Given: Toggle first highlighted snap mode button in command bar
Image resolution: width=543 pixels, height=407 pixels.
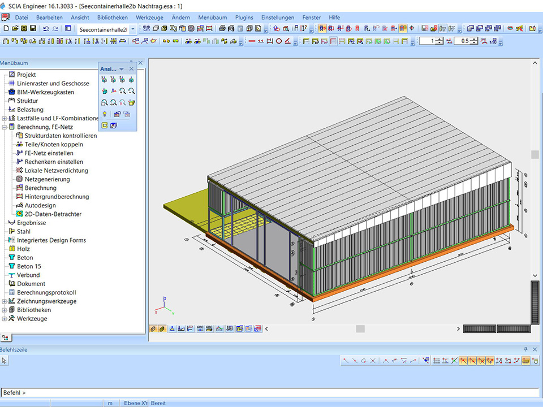Looking at the screenshot, I should [463, 361].
